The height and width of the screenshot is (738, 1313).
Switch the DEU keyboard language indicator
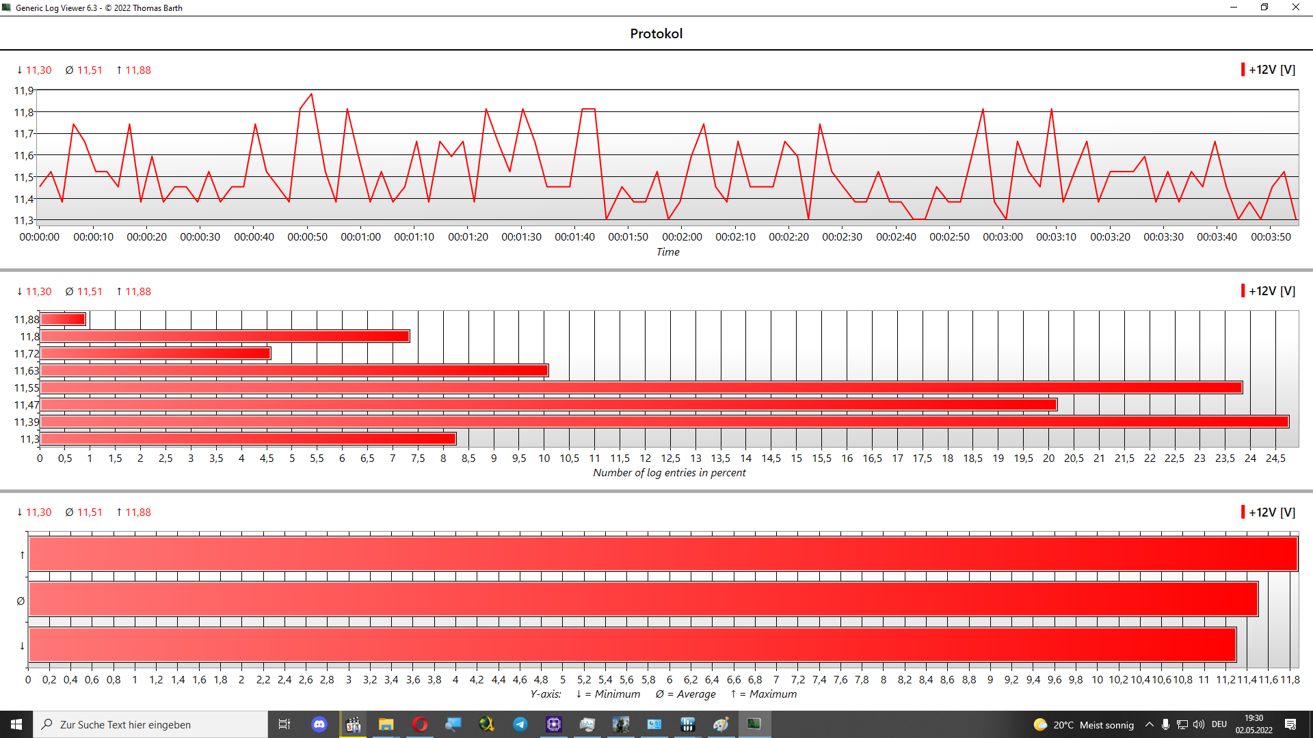click(x=1219, y=724)
